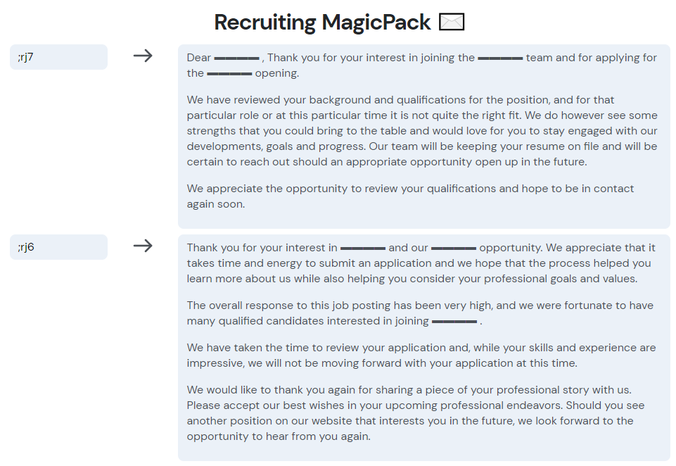Click the blank after "interested in joining"
676x466 pixels.
tap(454, 322)
